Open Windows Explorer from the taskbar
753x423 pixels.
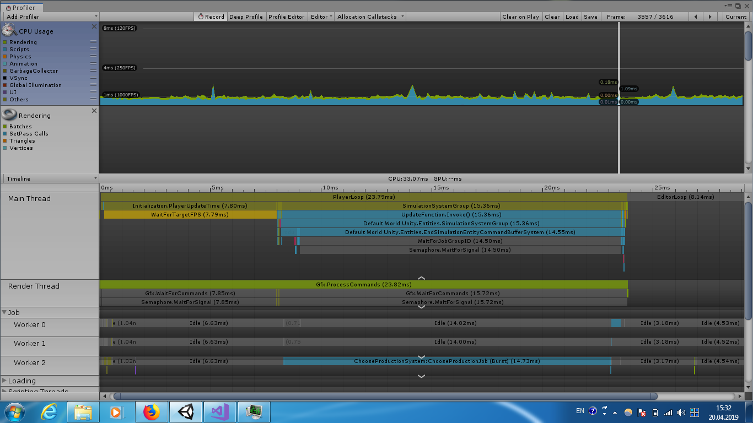[x=83, y=412]
